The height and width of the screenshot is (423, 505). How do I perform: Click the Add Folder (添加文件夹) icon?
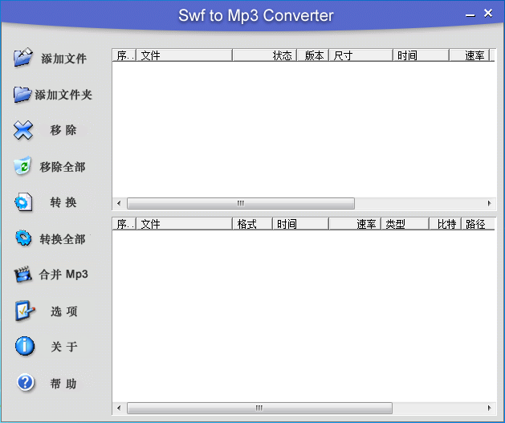tap(22, 95)
